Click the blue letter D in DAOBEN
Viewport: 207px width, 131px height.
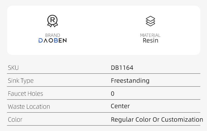tap(41, 40)
